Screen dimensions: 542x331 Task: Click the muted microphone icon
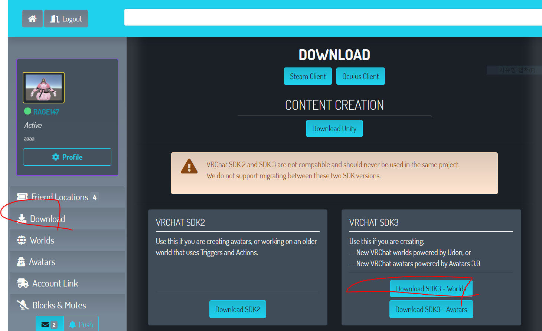[x=23, y=305]
